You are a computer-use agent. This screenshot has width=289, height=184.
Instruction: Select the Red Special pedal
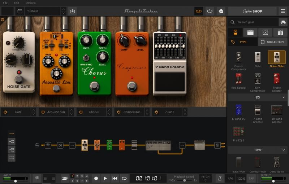point(239,81)
